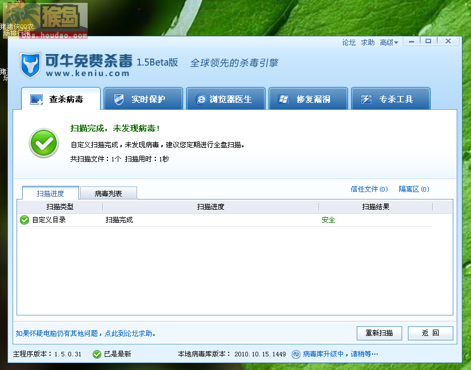Show the 扫描进度 sub-tab
471x370 pixels.
point(51,193)
